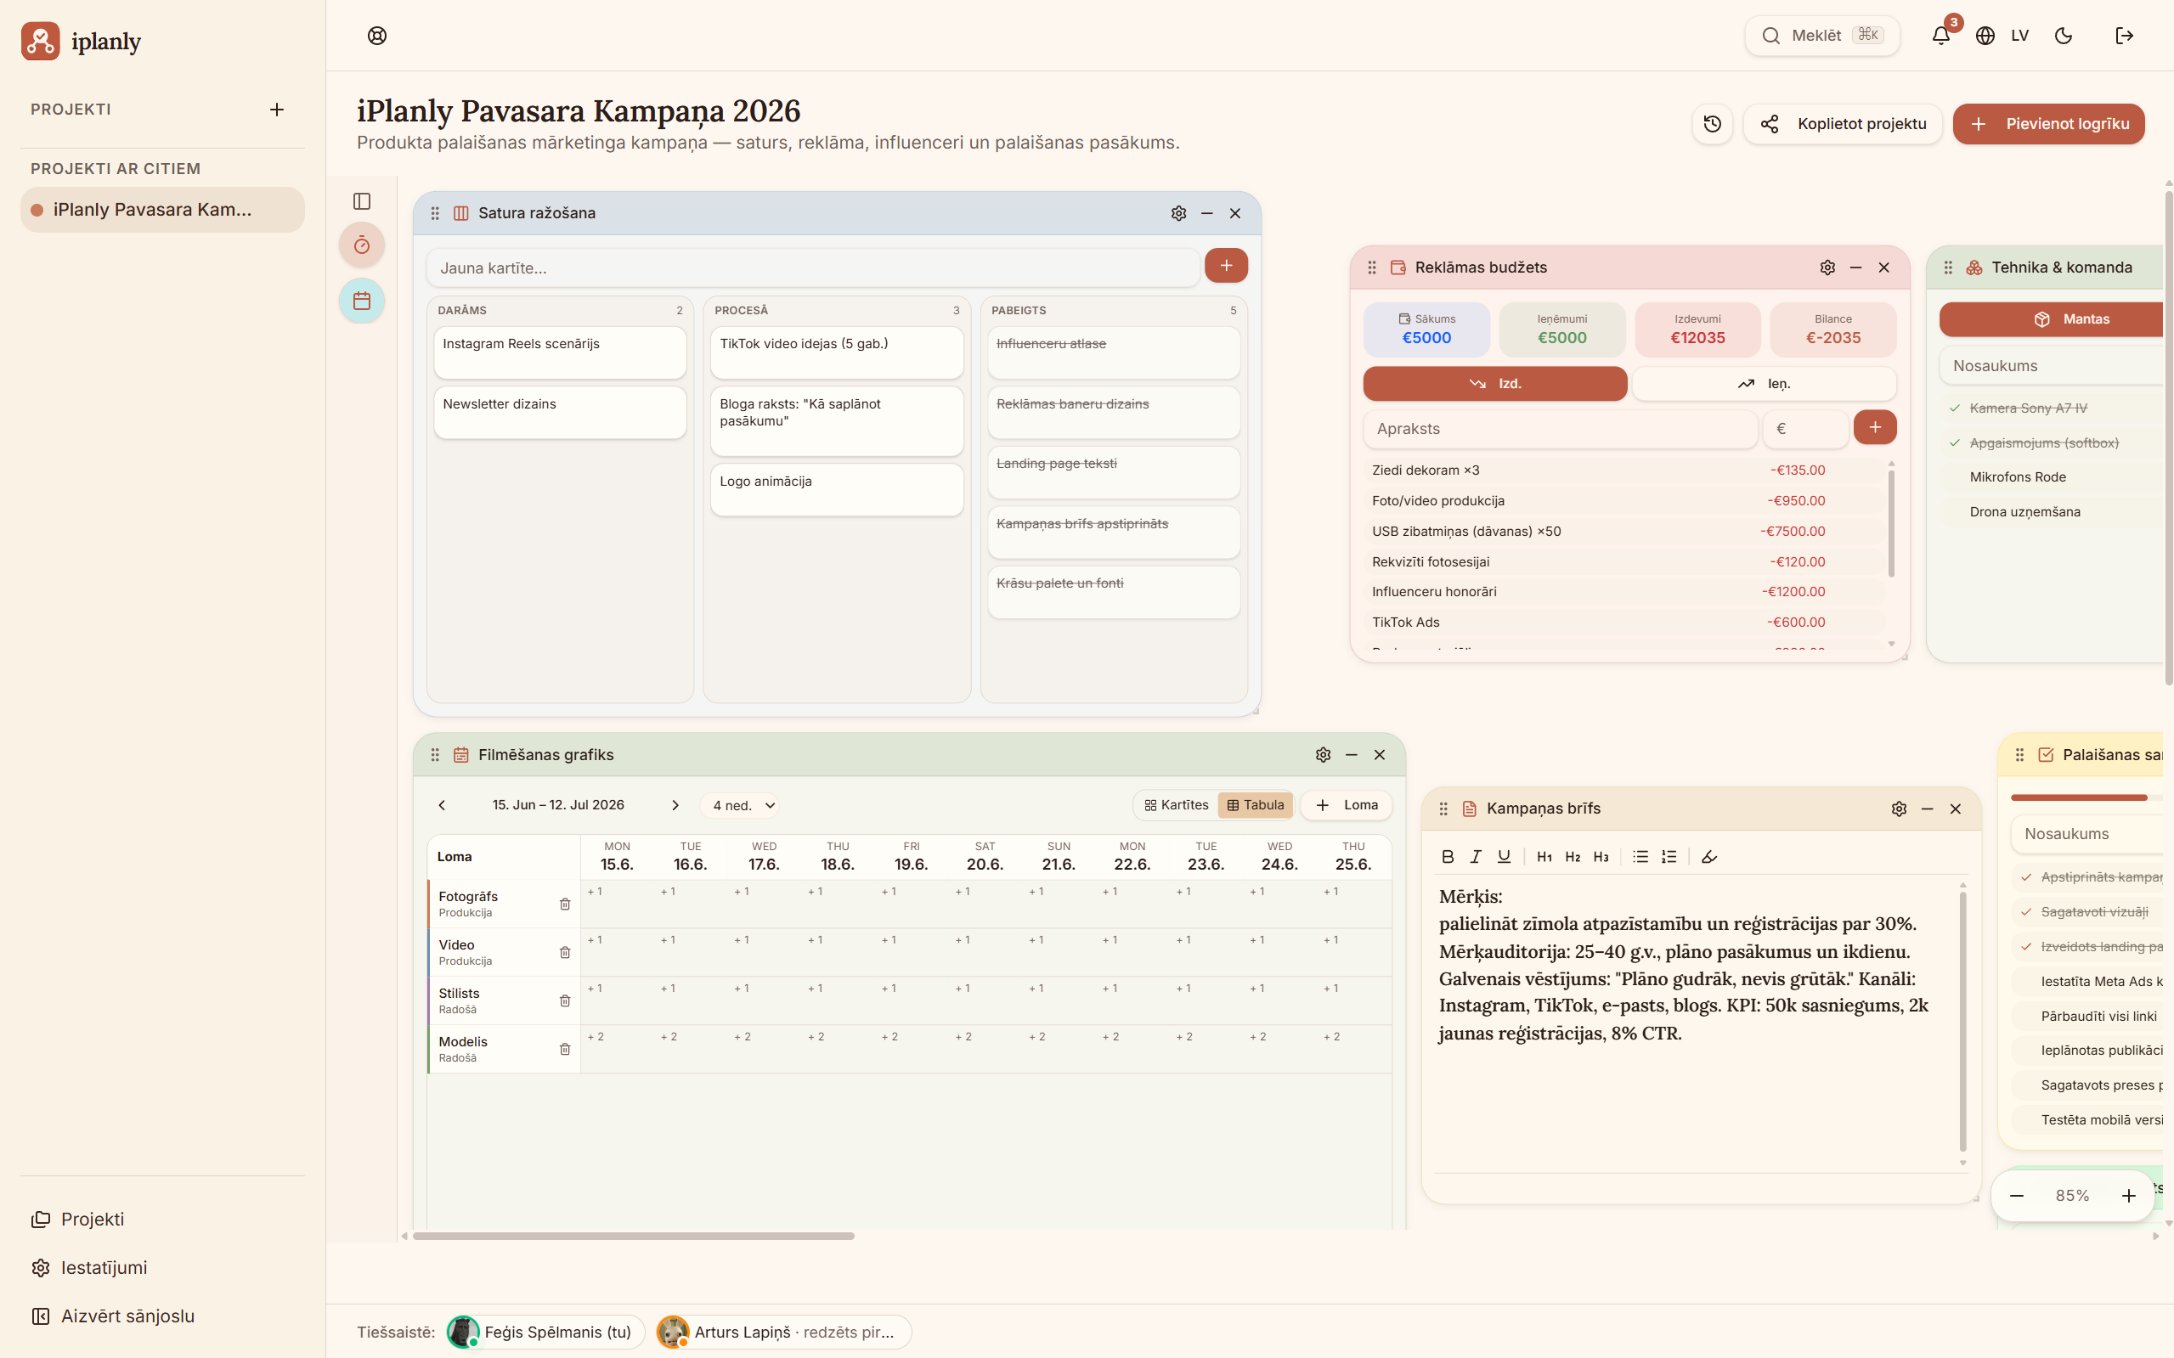Image resolution: width=2174 pixels, height=1358 pixels.
Task: Click the Meklēt search box
Action: click(1821, 36)
